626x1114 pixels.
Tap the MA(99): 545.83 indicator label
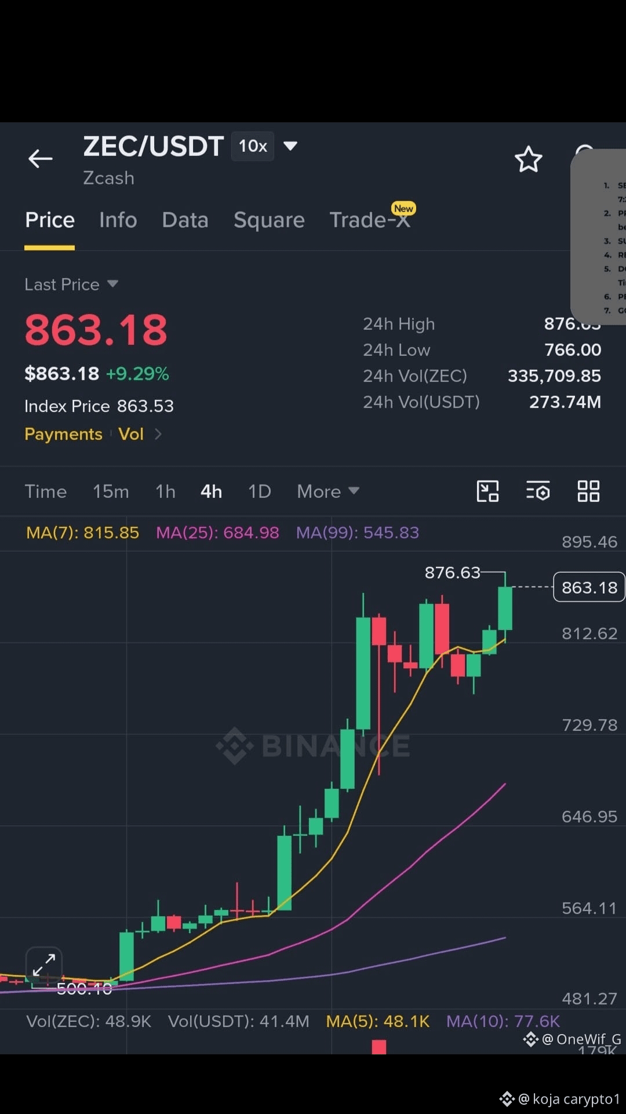click(x=358, y=533)
